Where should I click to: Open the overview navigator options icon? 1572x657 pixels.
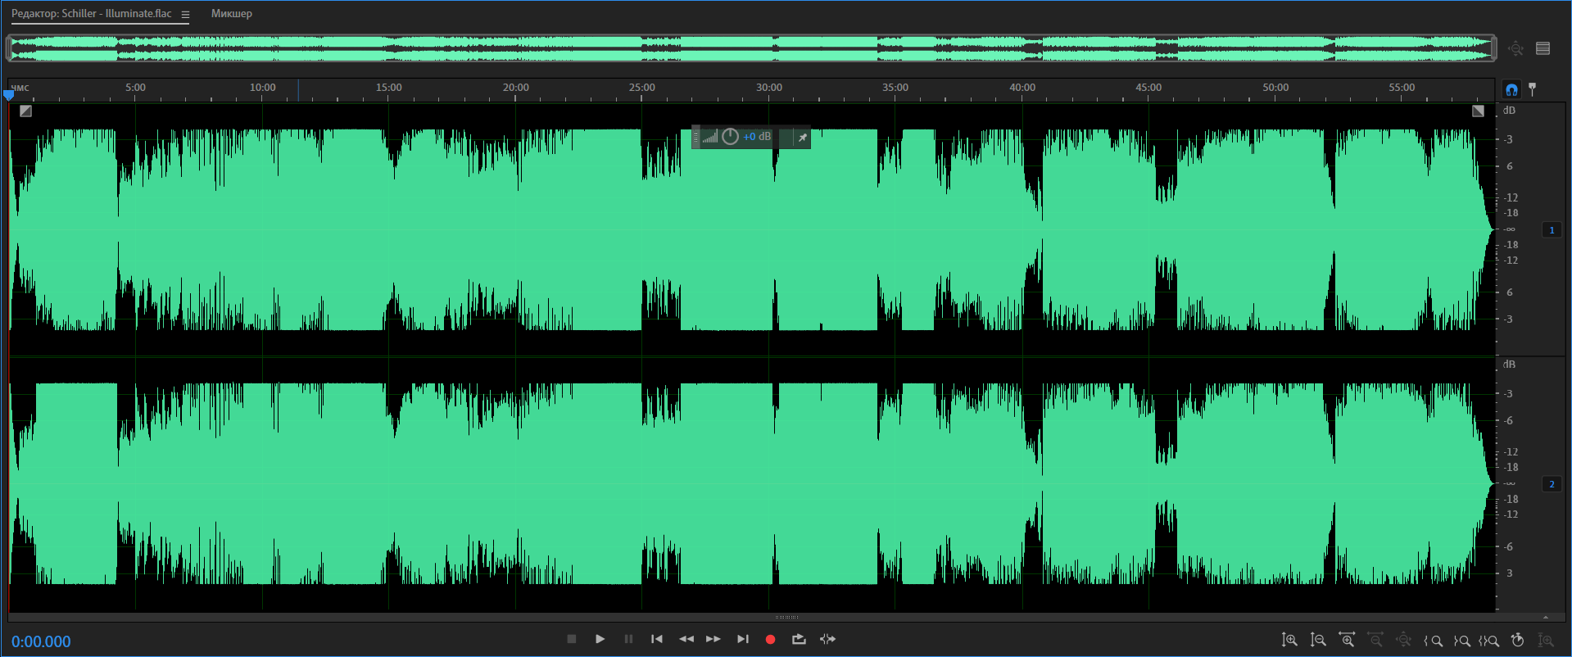pos(1543,48)
